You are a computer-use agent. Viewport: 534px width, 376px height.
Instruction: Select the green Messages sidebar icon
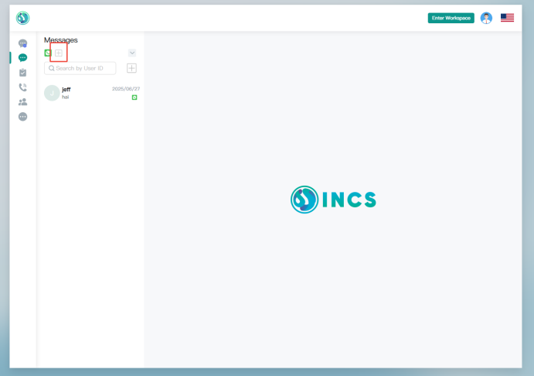click(x=22, y=58)
